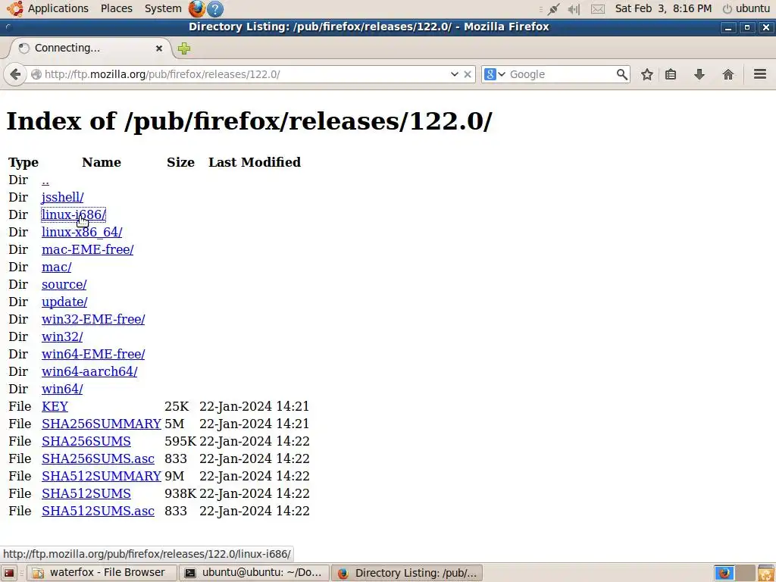Select the Connecting... tab
Screen dimensions: 776x582
click(x=91, y=48)
